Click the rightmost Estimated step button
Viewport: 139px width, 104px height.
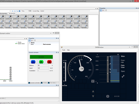(x=85, y=26)
